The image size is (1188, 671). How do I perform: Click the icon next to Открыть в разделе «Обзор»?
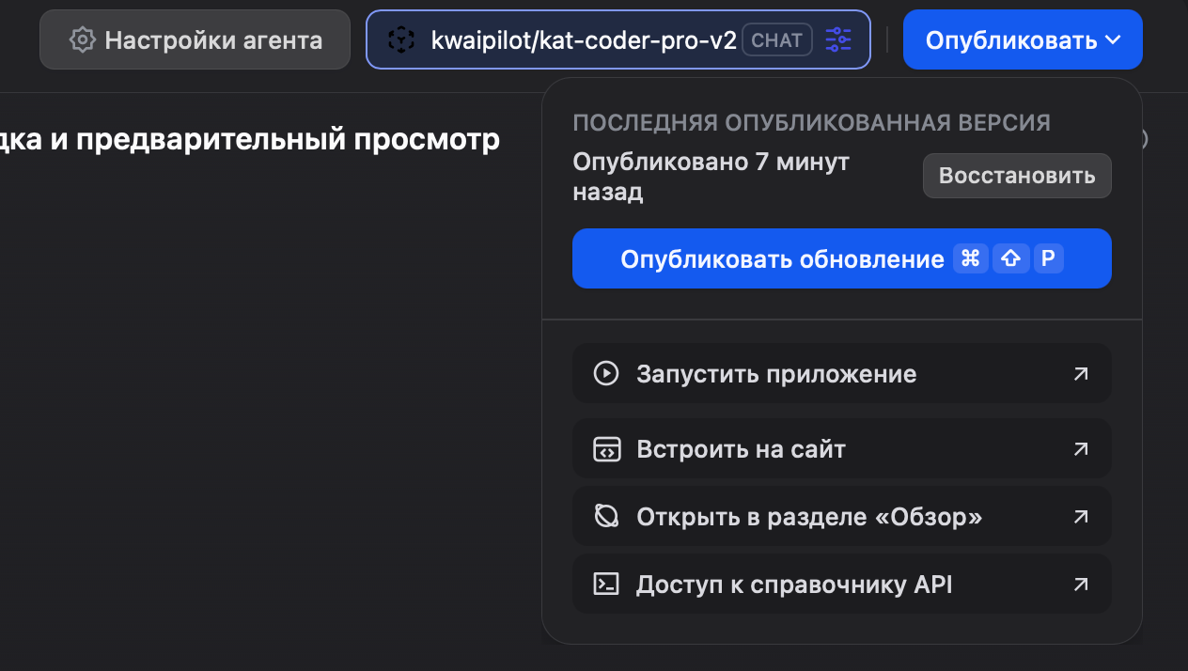pos(608,516)
